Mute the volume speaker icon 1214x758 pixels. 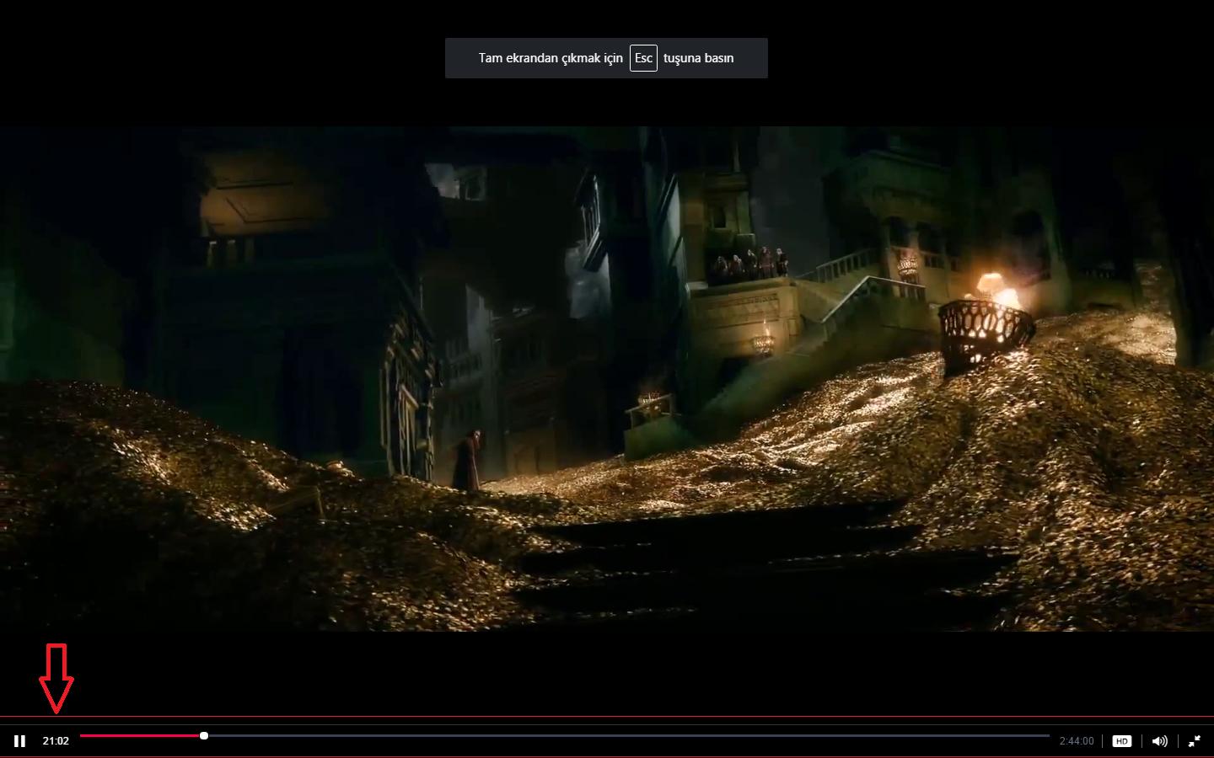pos(1160,741)
